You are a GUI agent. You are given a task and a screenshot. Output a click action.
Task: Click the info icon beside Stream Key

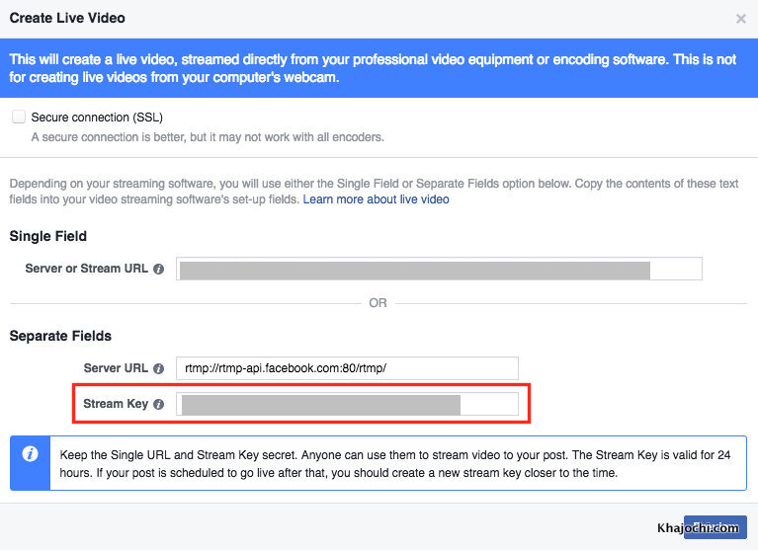[158, 404]
